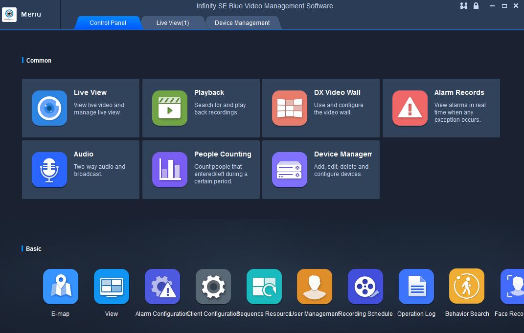The height and width of the screenshot is (333, 524).
Task: Open Recording Schedule film reel icon
Action: (365, 287)
